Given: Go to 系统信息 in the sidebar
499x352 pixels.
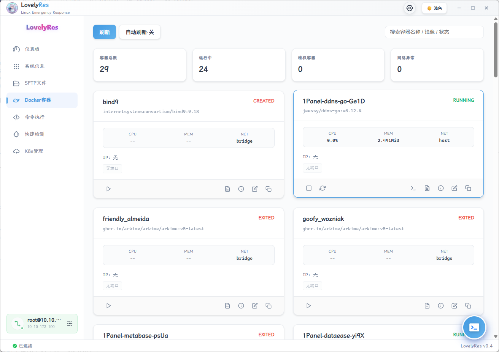Looking at the screenshot, I should (42, 66).
